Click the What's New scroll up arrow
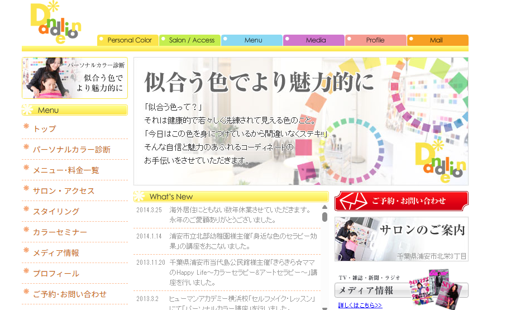The height and width of the screenshot is (310, 511). point(324,207)
